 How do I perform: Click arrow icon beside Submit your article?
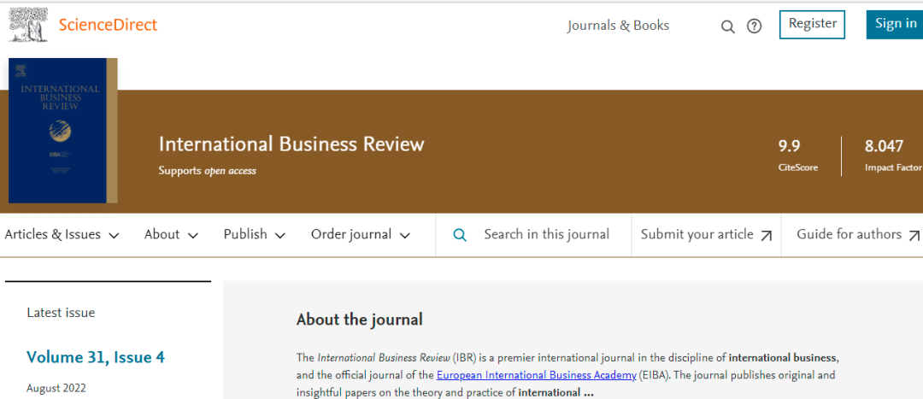pos(767,236)
